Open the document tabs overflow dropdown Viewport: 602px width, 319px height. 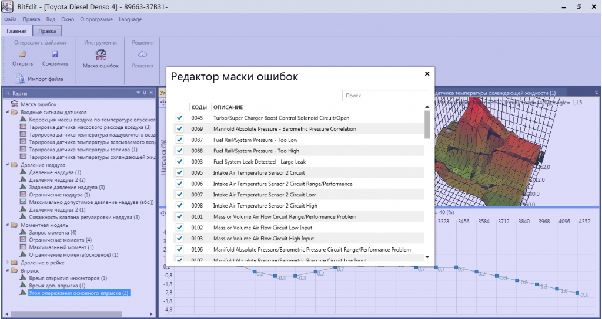click(x=596, y=93)
